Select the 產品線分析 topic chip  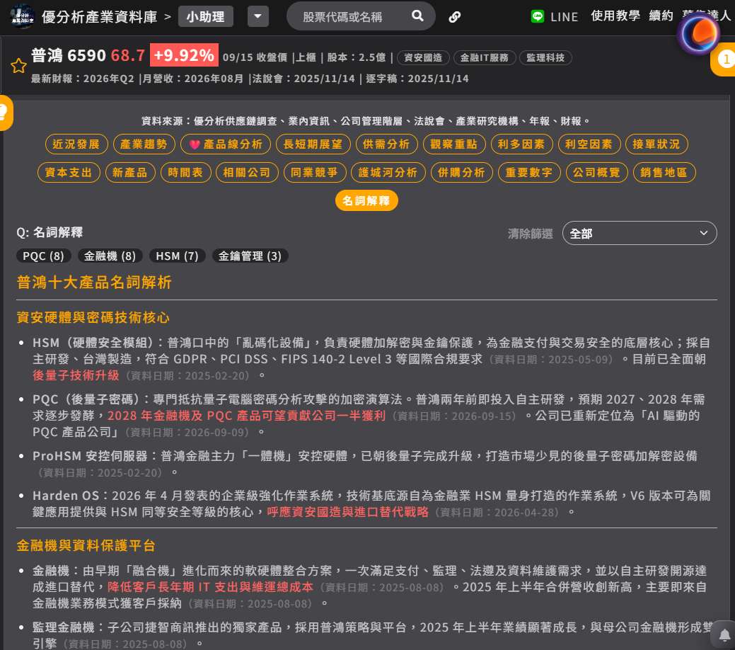click(x=226, y=144)
